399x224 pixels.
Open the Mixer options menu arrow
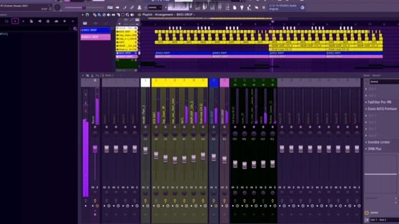82,75
